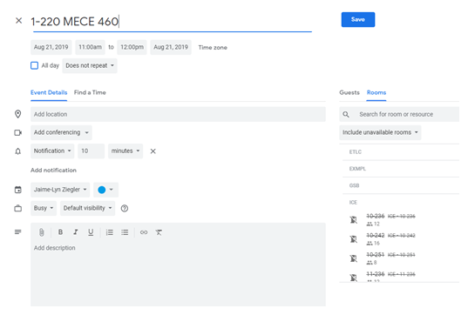
Task: Open the Add conferencing dropdown
Action: pos(61,132)
